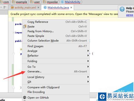Click the hide panel icon left of tabs
This screenshot has width=134, height=101.
click(5, 7)
